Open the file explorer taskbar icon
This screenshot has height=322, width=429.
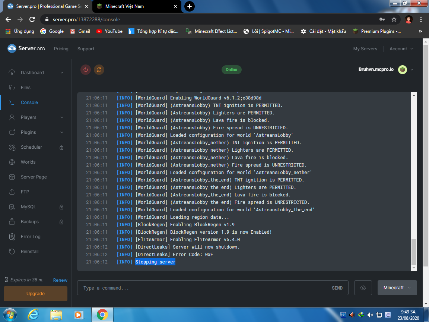tap(56, 315)
